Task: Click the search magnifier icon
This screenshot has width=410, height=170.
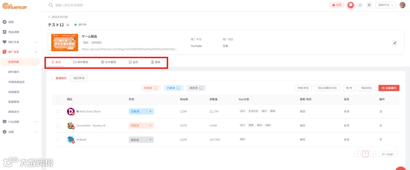Action: click(51, 5)
